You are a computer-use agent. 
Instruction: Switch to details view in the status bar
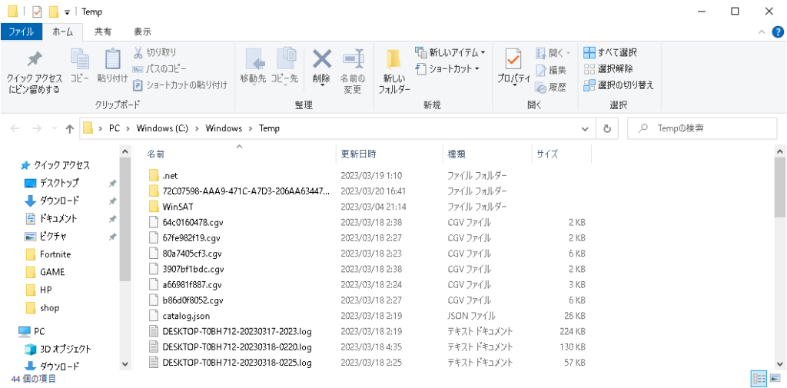(x=758, y=378)
